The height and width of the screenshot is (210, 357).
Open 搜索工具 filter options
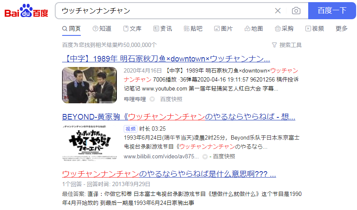click(x=287, y=45)
